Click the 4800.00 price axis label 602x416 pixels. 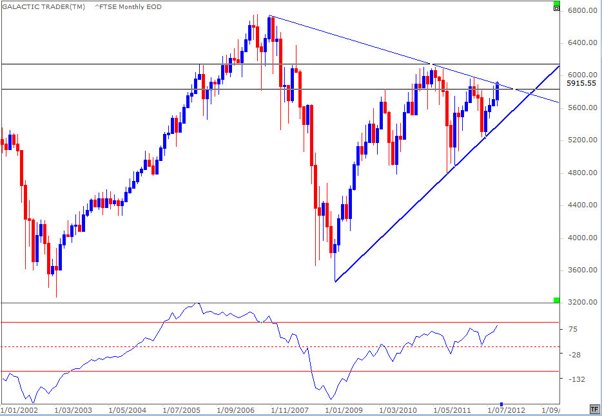click(x=581, y=173)
